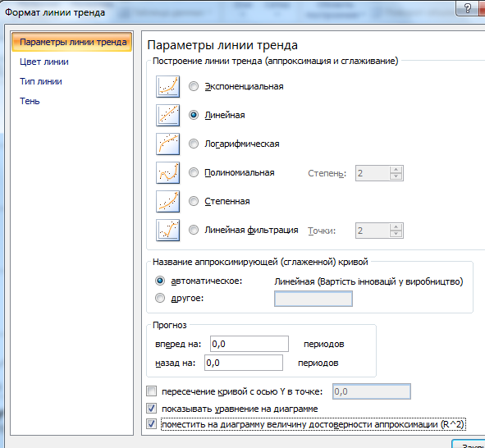Click the назад на periods field
This screenshot has width=485, height=448.
tap(244, 363)
